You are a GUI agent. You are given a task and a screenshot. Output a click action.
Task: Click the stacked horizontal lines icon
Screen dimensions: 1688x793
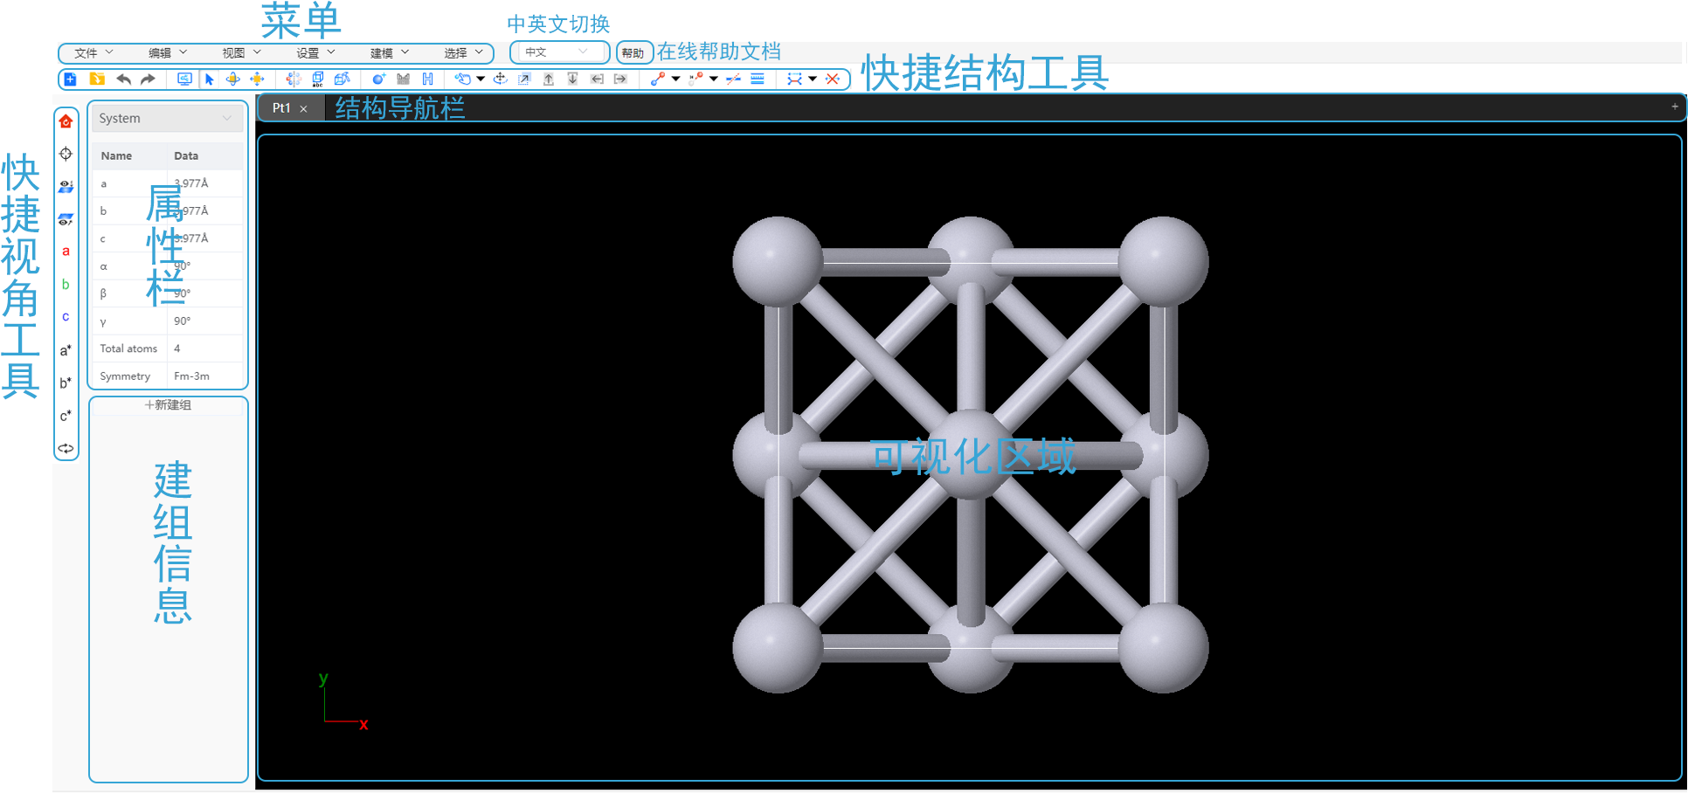tap(758, 79)
